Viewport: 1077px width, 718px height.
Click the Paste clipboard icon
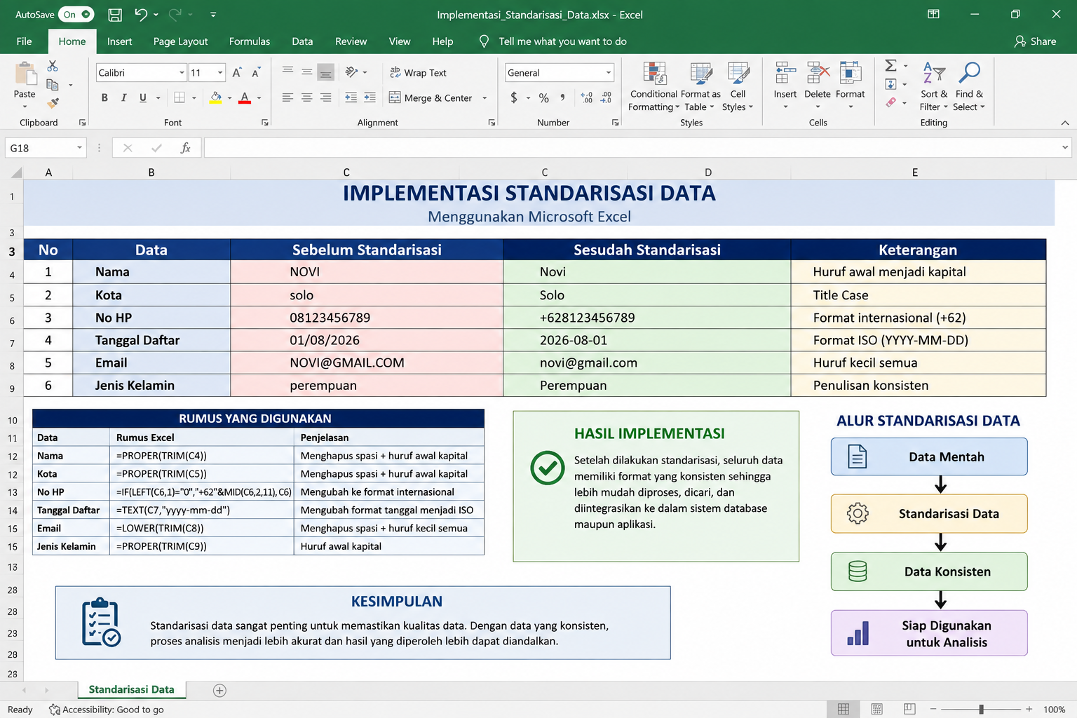(x=25, y=74)
